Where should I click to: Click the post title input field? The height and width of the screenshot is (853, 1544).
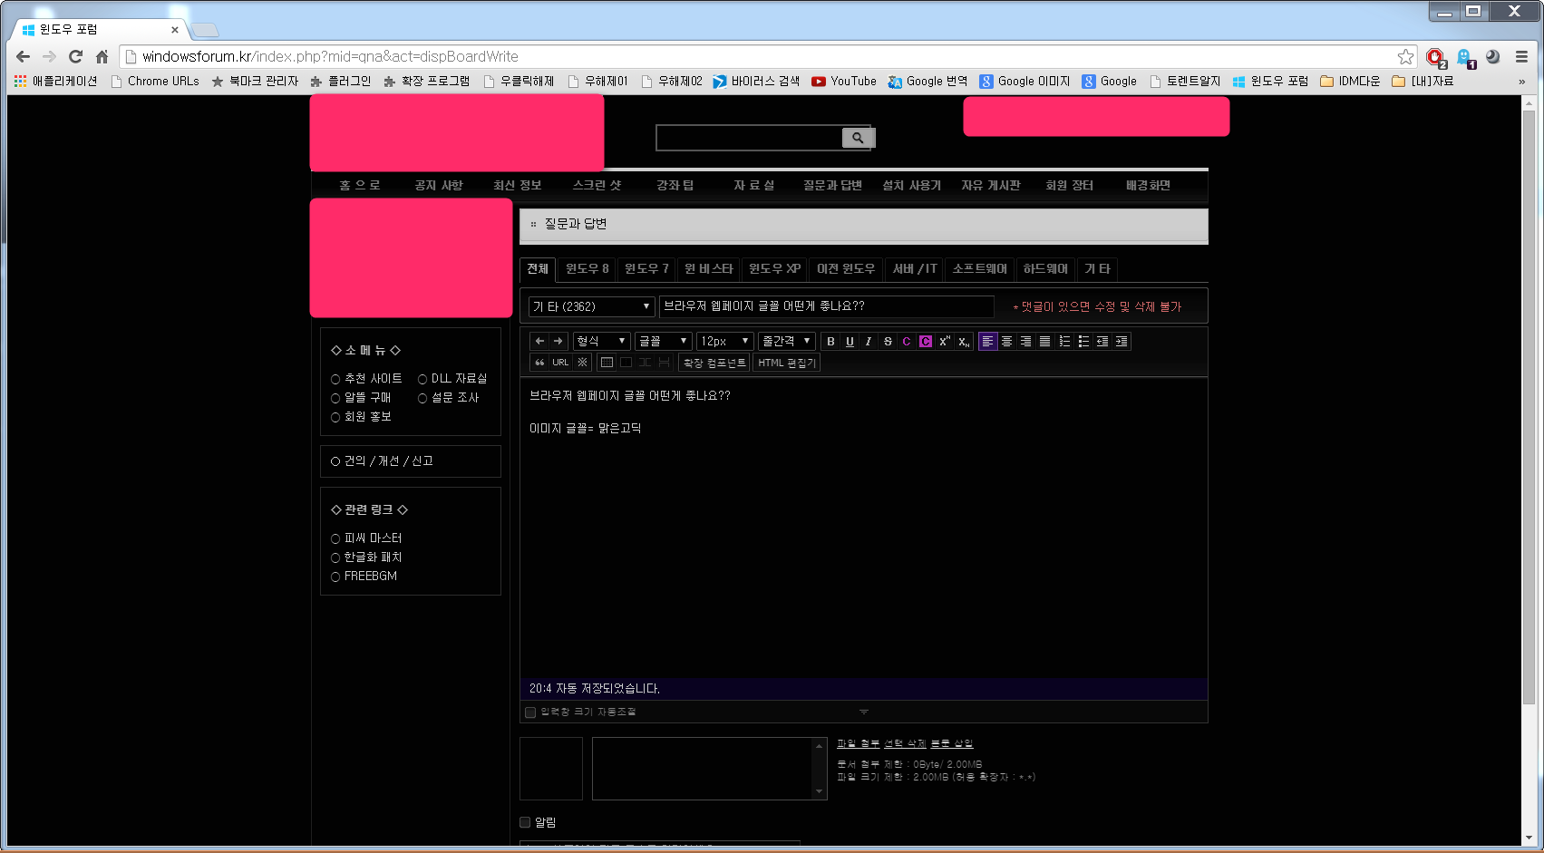tap(827, 306)
